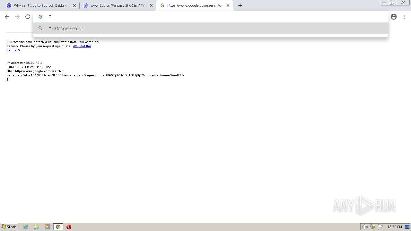This screenshot has width=411, height=231.
Task: Close the Chrome window
Action: (x=403, y=3)
